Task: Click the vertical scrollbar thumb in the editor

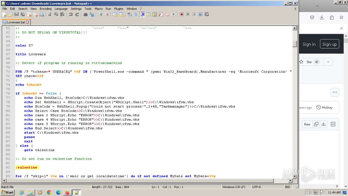Action: (294, 44)
